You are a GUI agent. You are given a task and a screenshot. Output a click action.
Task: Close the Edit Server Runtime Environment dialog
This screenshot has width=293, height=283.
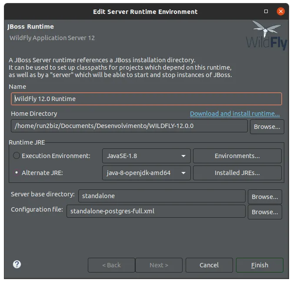280,11
